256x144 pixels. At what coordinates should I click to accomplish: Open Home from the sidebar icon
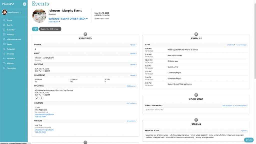point(4,20)
